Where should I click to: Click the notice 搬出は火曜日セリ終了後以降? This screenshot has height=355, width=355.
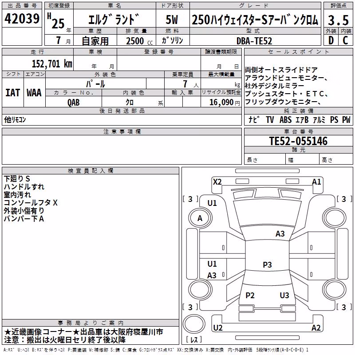65,340
